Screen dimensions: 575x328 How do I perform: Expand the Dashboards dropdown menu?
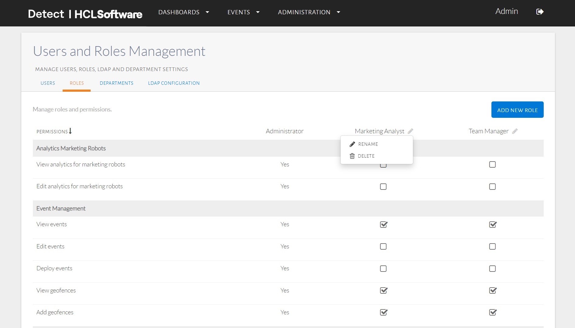184,12
